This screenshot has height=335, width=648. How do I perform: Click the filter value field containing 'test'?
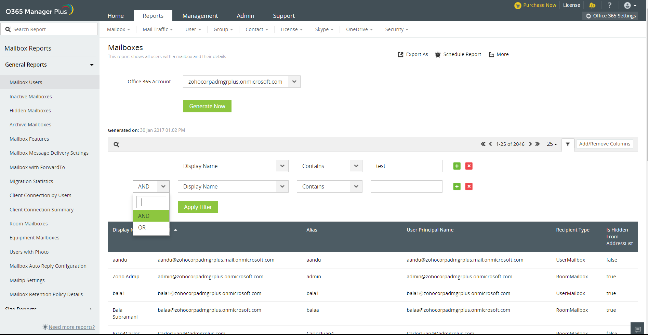407,166
